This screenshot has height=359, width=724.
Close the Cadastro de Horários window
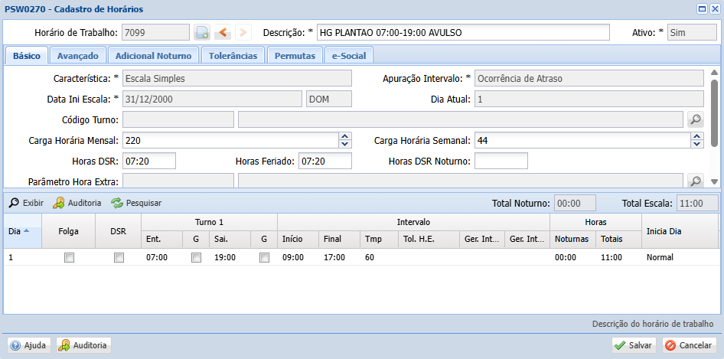coord(715,8)
